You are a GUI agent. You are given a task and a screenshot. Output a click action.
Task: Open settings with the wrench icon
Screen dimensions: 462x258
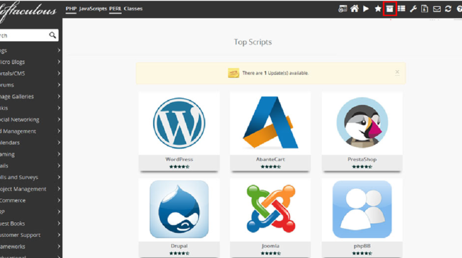[x=413, y=9]
